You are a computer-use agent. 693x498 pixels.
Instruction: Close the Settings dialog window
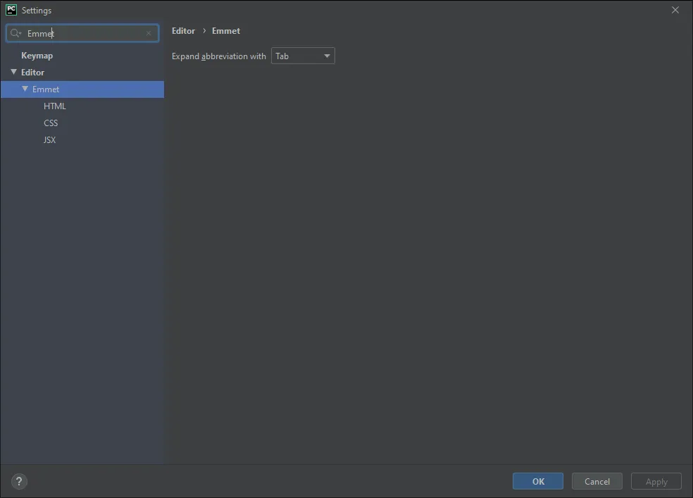pos(675,11)
